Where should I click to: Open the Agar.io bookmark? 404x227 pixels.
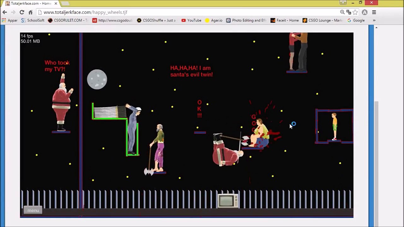point(214,20)
